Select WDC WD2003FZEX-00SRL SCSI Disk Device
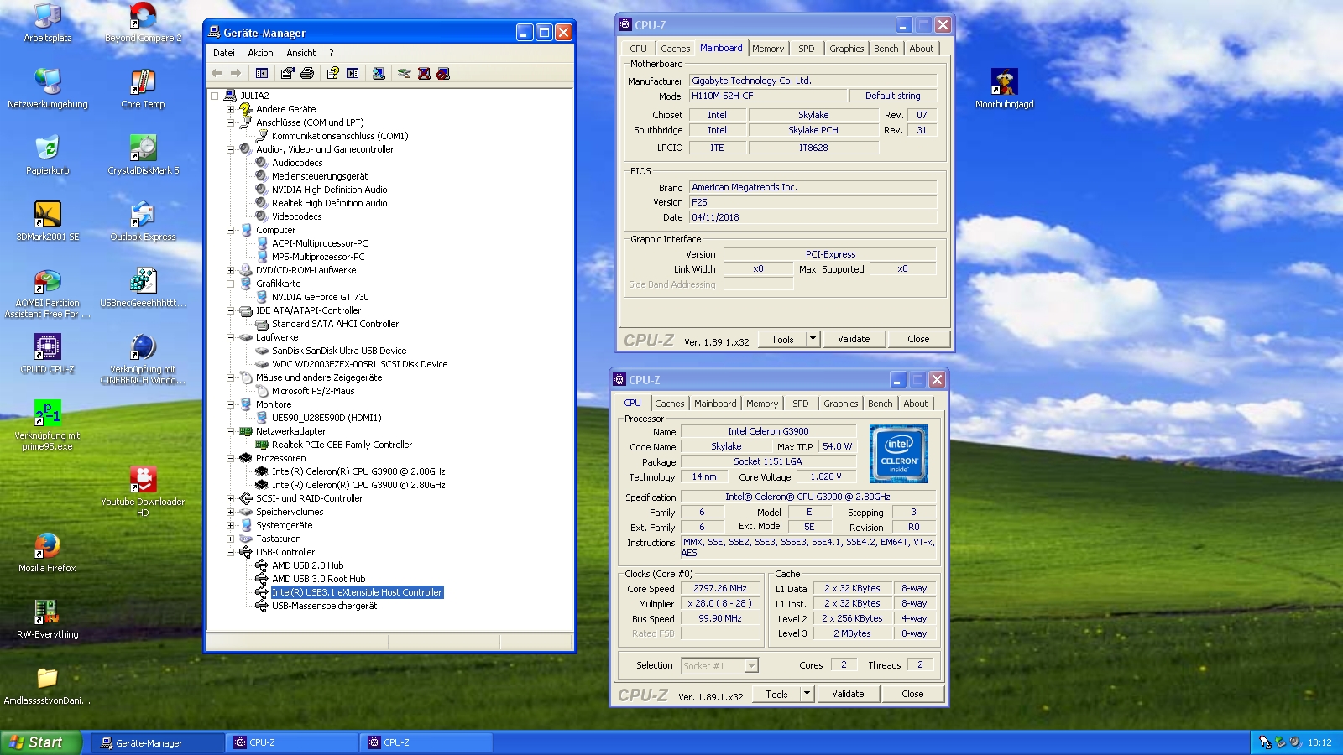The image size is (1343, 755). tap(360, 364)
